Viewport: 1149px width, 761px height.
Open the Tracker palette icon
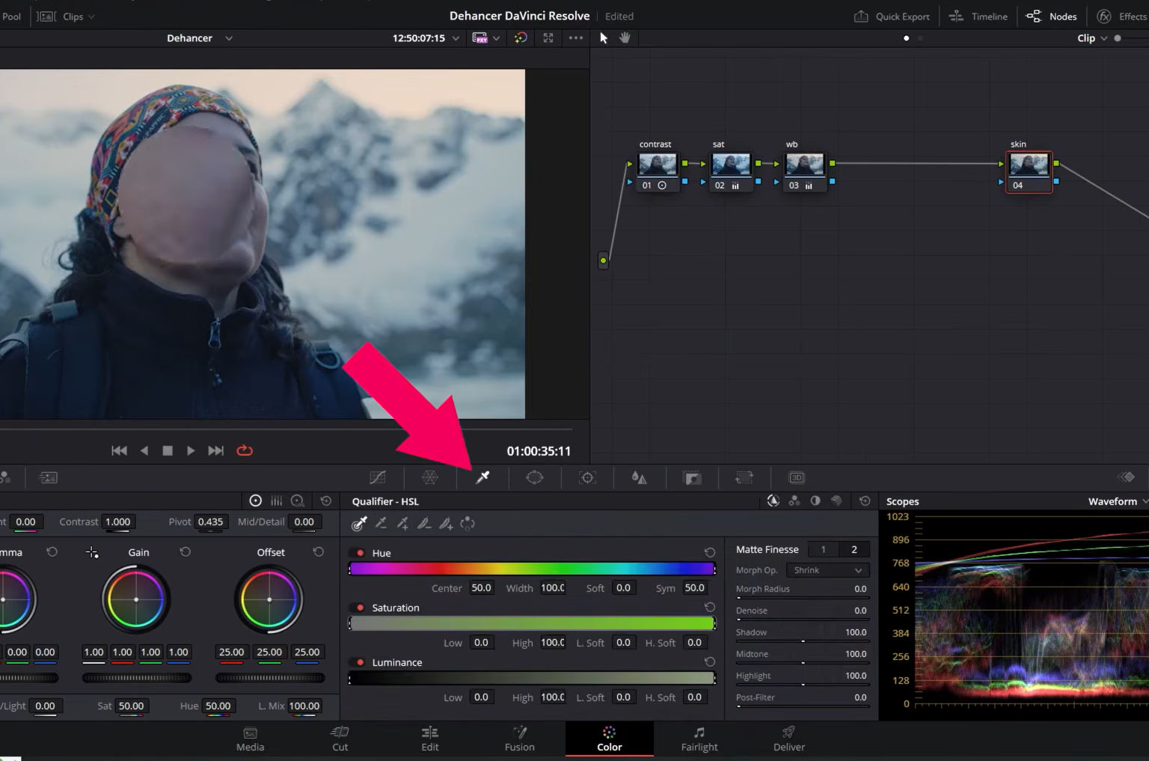point(587,477)
